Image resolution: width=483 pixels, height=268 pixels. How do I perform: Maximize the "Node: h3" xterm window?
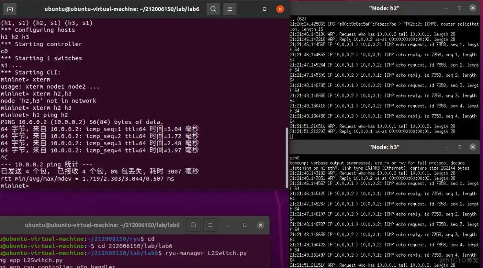click(x=459, y=147)
